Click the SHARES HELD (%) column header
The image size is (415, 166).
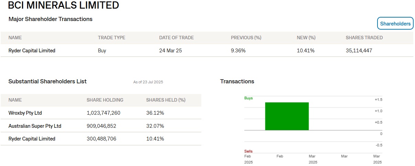pos(166,100)
